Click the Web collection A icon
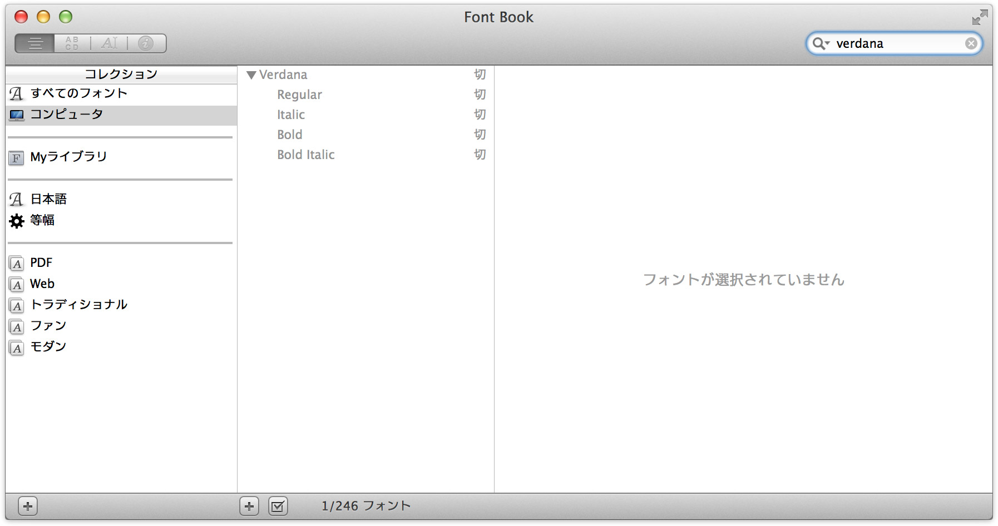998x526 pixels. click(17, 285)
